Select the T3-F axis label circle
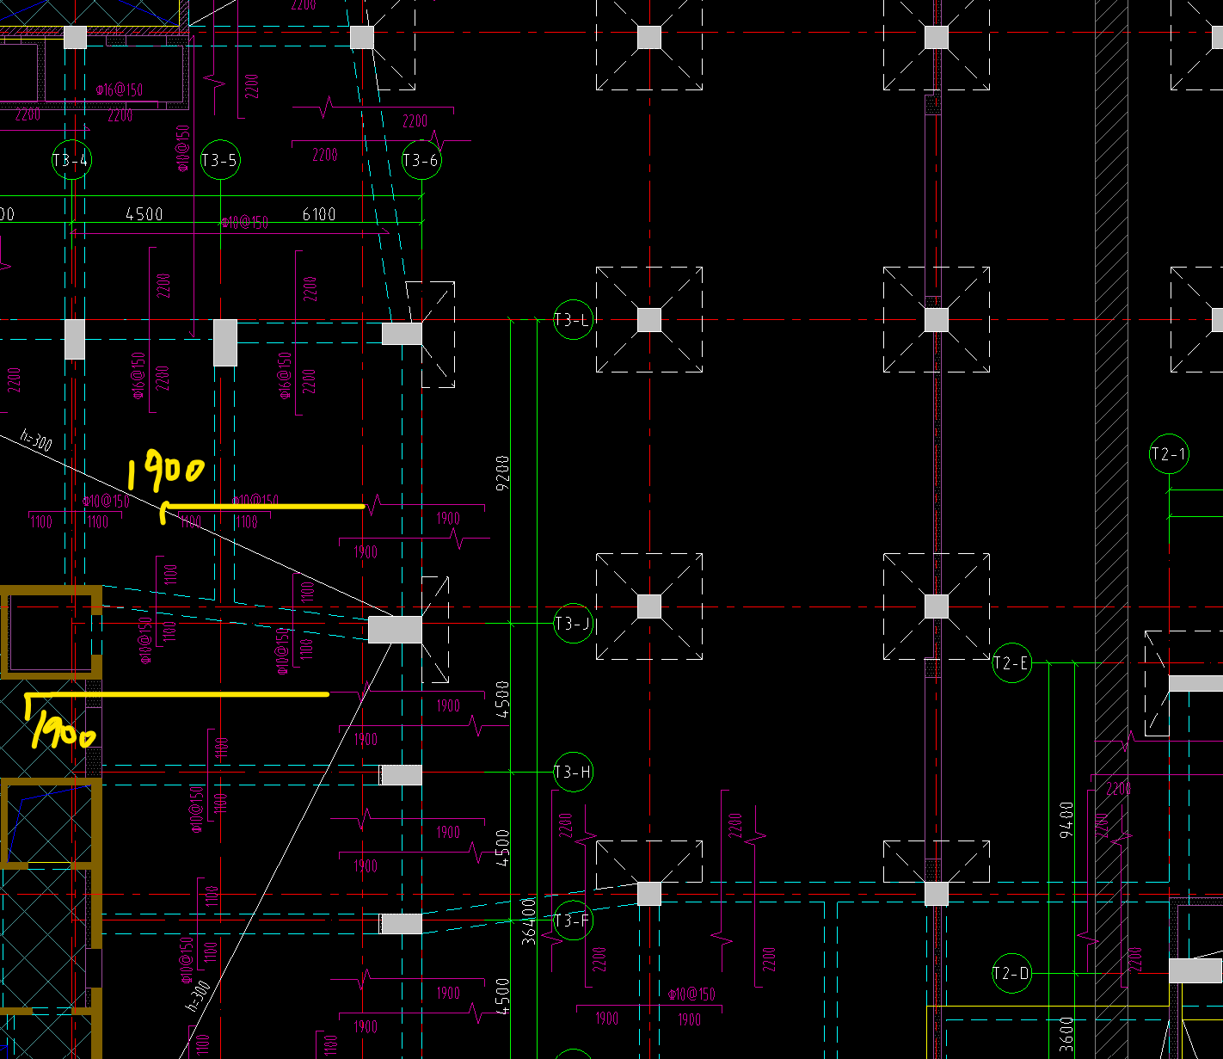Screen dimensions: 1223x1059 573,921
